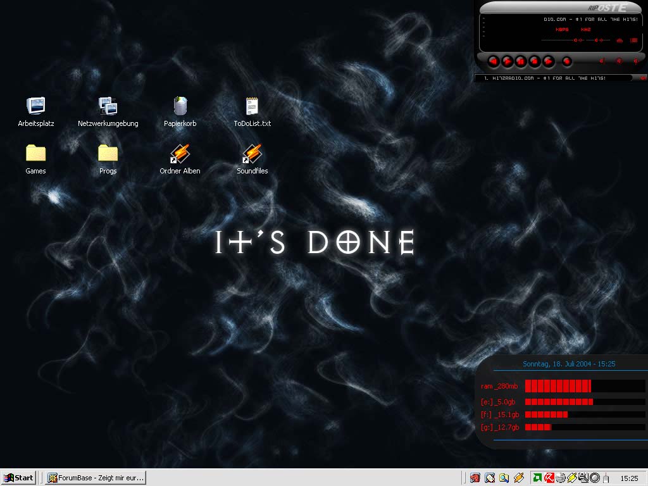Click the [f:]_15.1gb drive label
The height and width of the screenshot is (486, 648).
click(x=500, y=414)
